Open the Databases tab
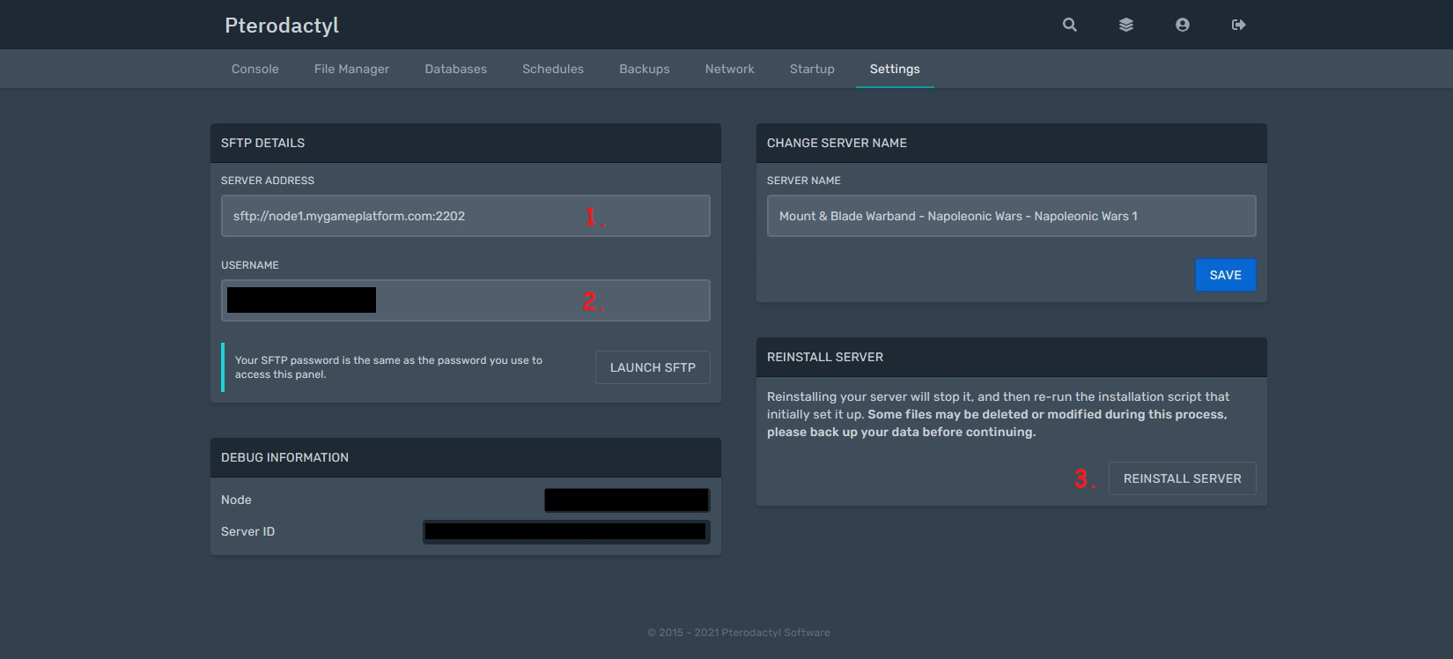The height and width of the screenshot is (659, 1453). click(x=455, y=69)
